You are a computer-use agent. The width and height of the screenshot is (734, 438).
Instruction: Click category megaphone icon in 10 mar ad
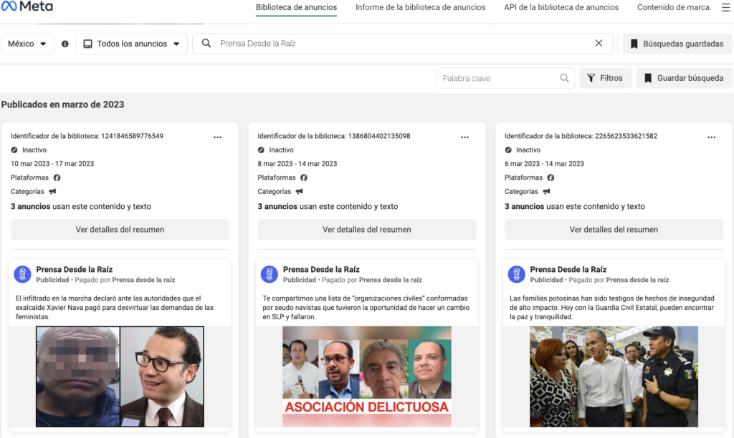click(x=52, y=191)
